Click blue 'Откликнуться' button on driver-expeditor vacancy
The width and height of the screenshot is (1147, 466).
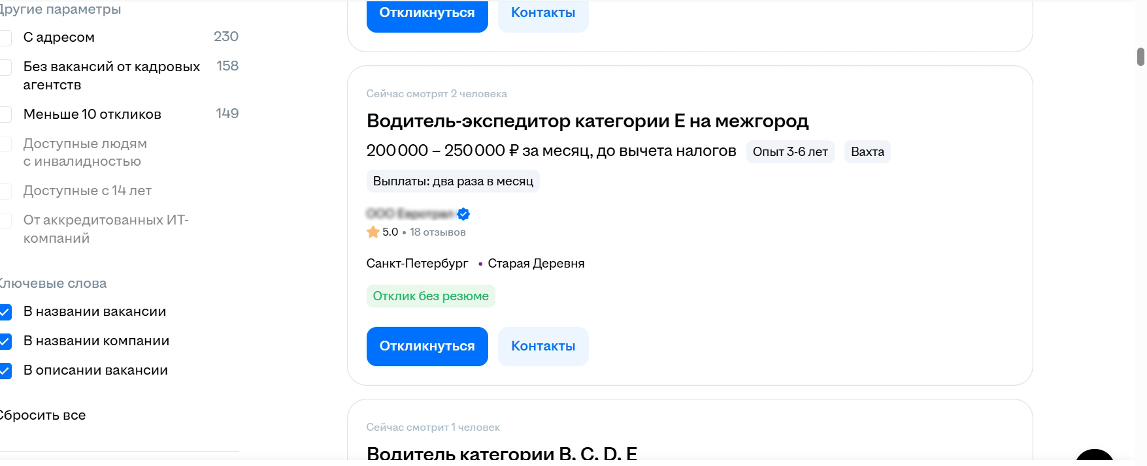pyautogui.click(x=427, y=347)
